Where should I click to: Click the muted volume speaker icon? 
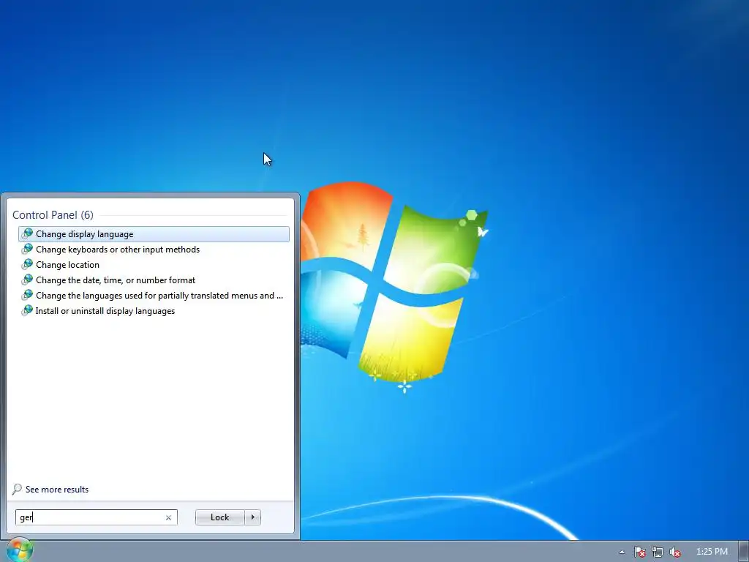point(675,552)
